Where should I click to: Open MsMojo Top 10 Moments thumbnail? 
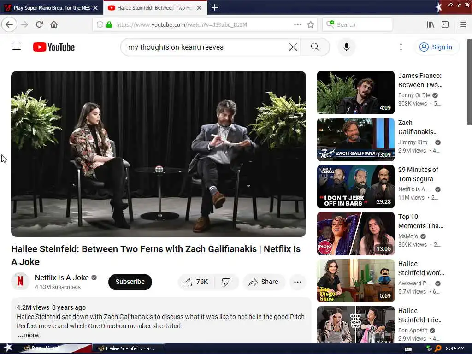pyautogui.click(x=355, y=234)
